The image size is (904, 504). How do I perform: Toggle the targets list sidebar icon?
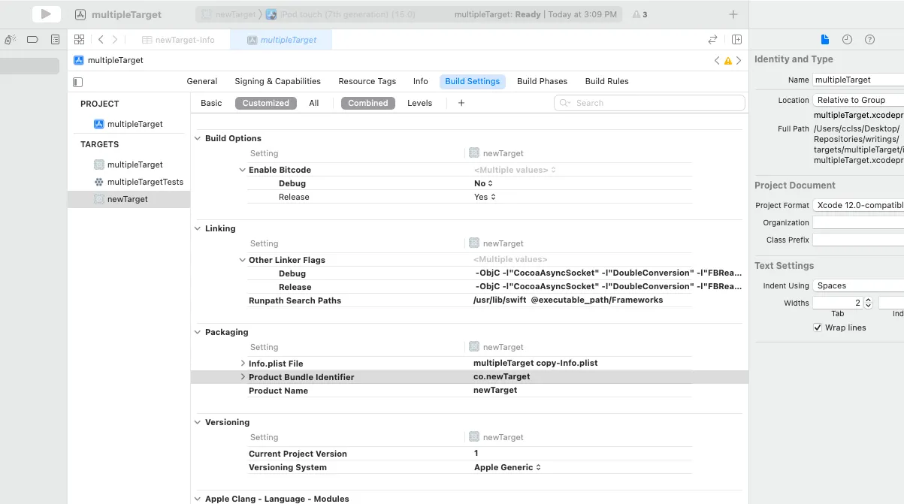coord(77,82)
